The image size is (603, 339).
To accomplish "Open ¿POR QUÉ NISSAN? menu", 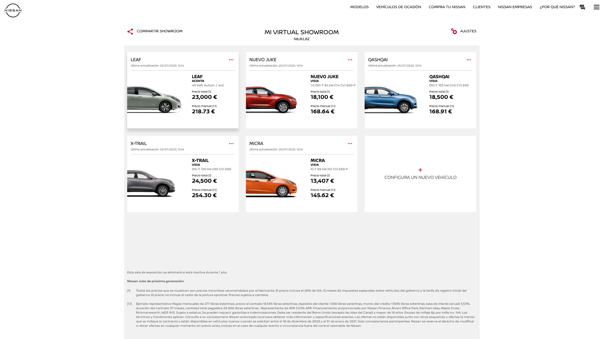I will [557, 7].
